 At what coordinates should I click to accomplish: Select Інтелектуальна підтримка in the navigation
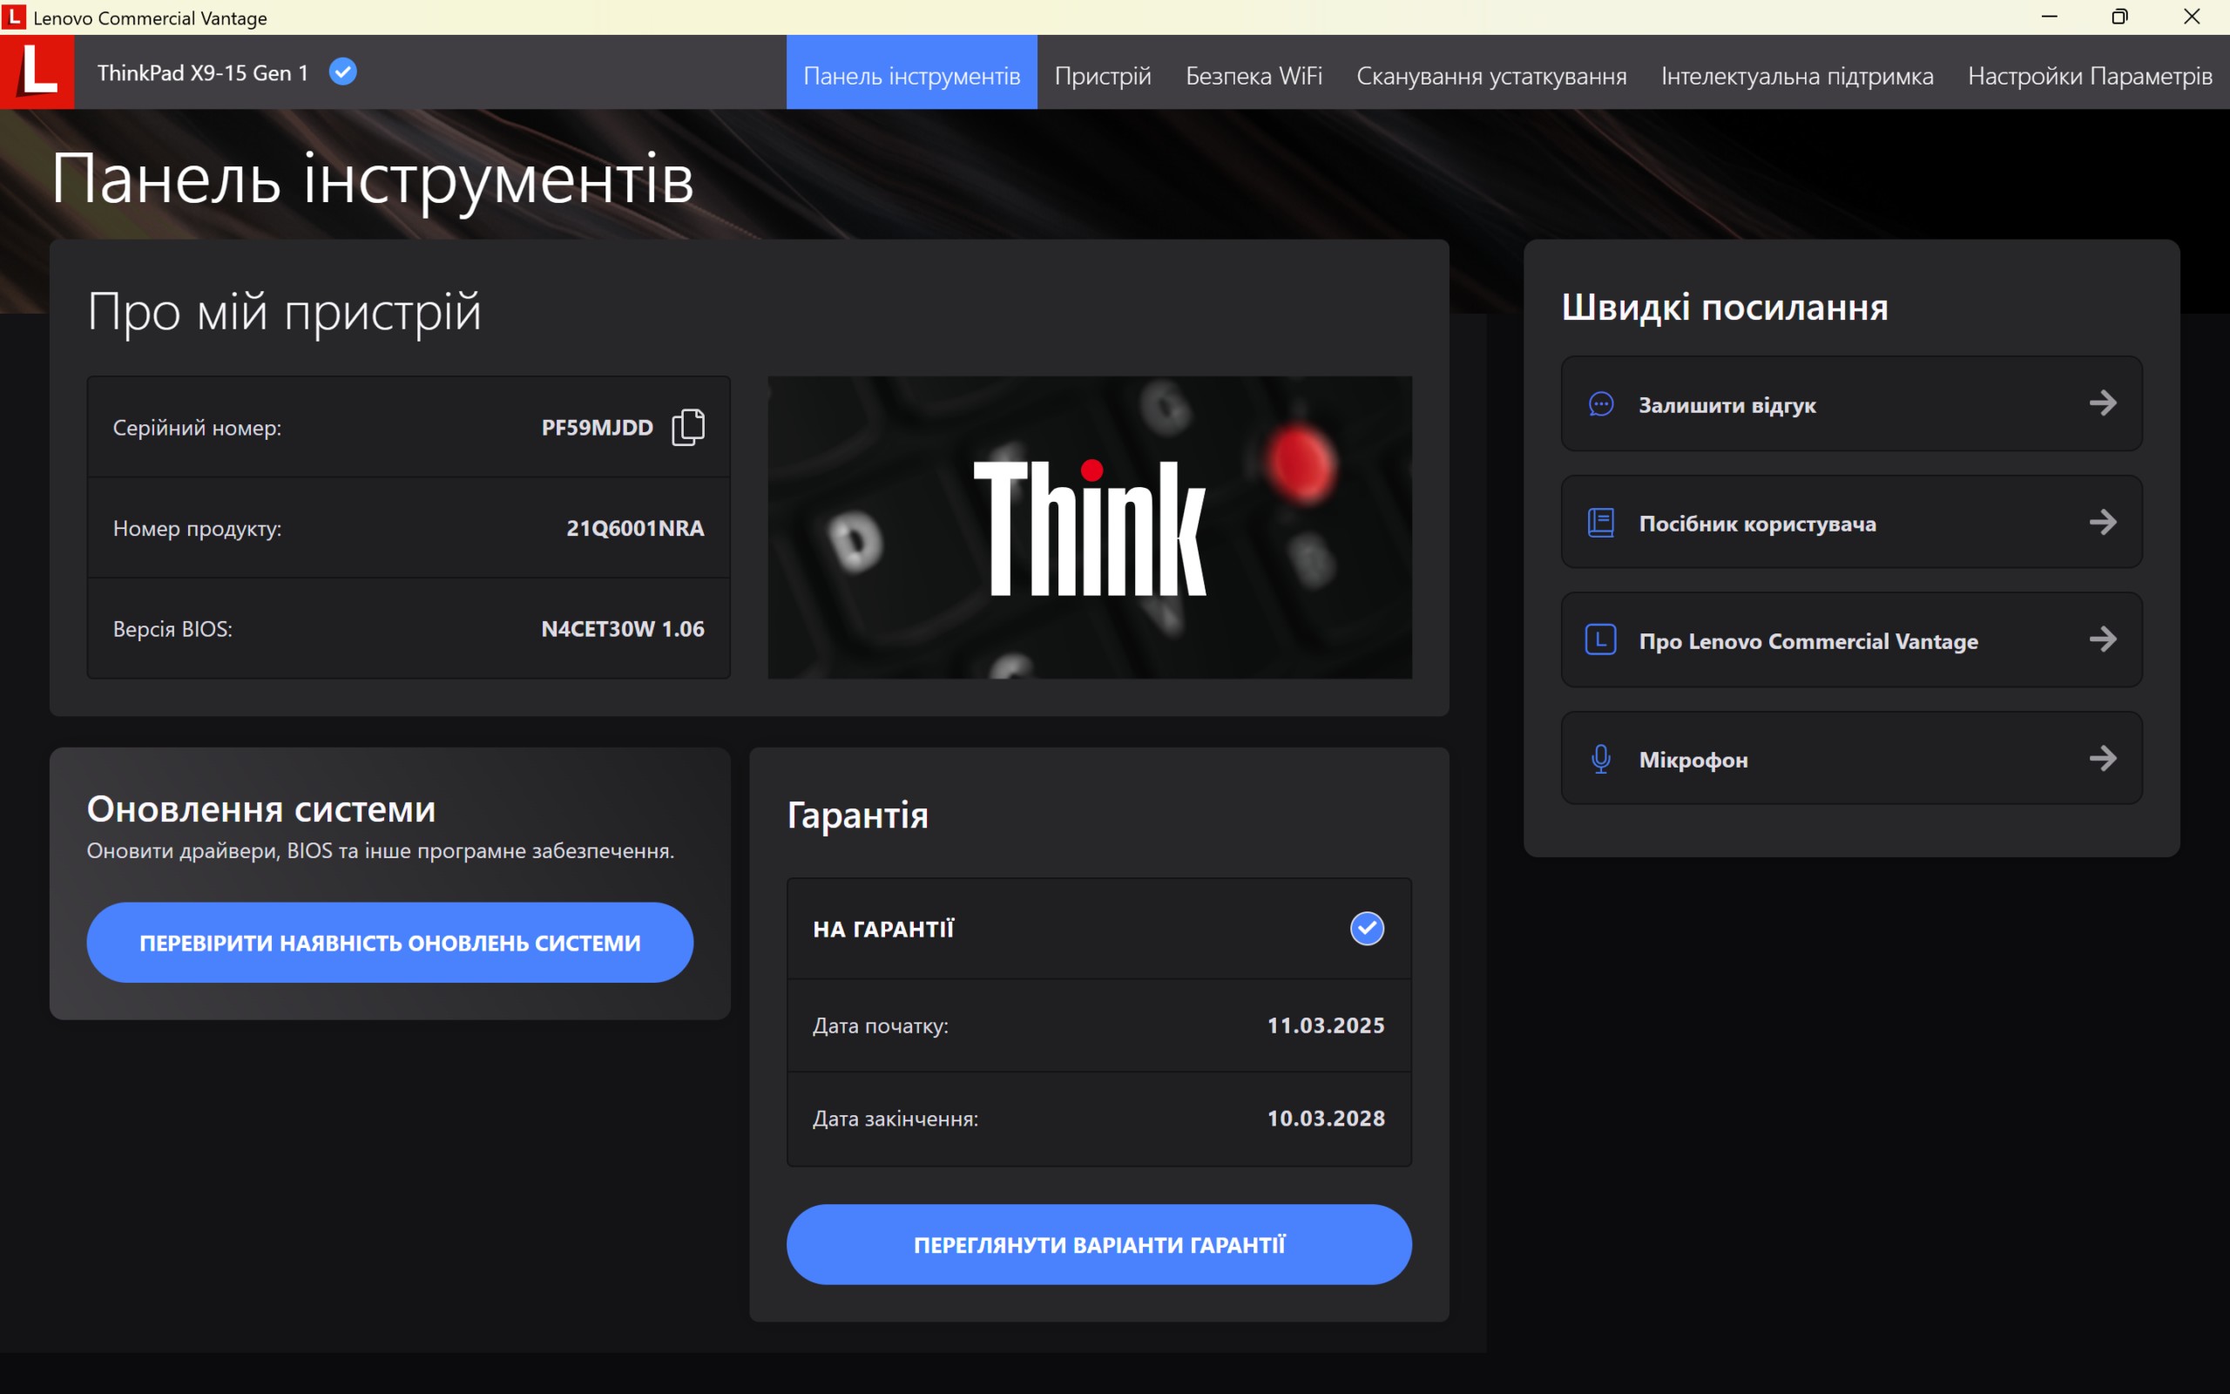click(x=1797, y=76)
